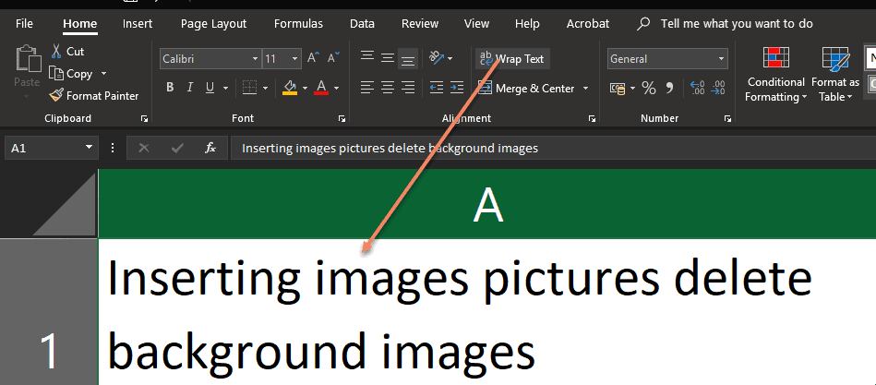Open the File tab
The image size is (876, 385).
24,23
